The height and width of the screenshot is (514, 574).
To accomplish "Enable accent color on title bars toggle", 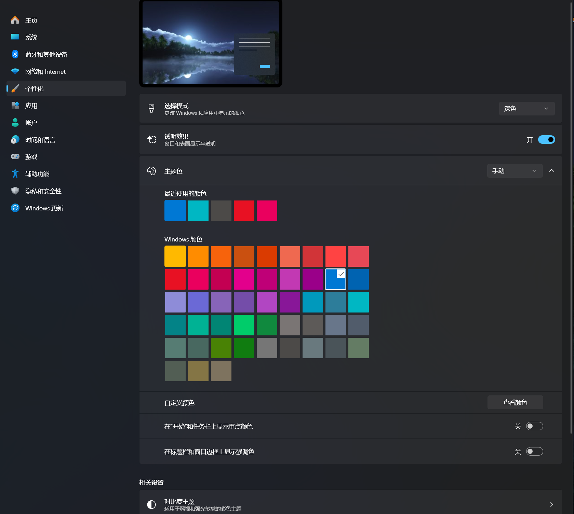I will 534,452.
